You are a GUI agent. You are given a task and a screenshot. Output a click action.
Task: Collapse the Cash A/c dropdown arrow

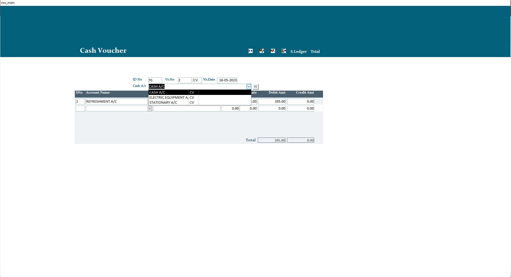[x=249, y=87]
